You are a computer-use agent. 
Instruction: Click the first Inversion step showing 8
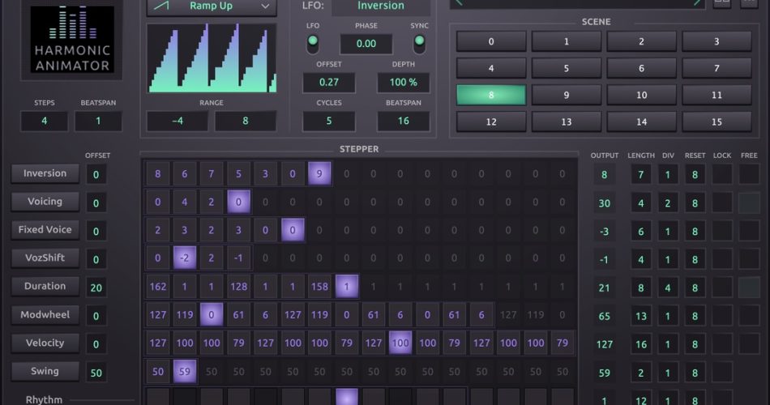tap(157, 174)
